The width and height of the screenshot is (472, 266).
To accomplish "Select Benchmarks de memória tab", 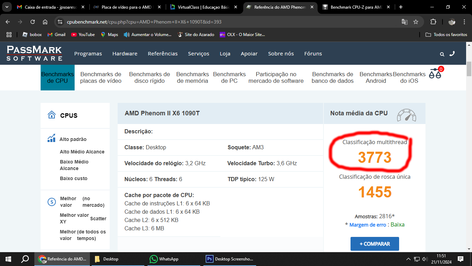I will coord(193,78).
